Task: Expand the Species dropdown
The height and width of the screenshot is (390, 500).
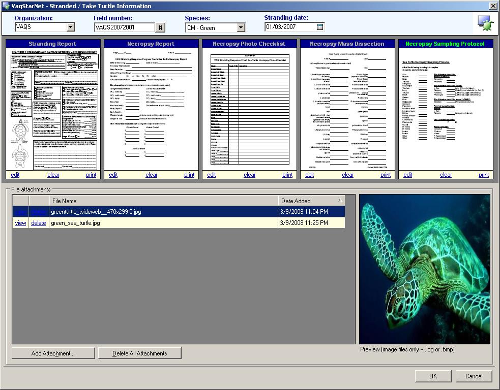Action: (x=241, y=28)
